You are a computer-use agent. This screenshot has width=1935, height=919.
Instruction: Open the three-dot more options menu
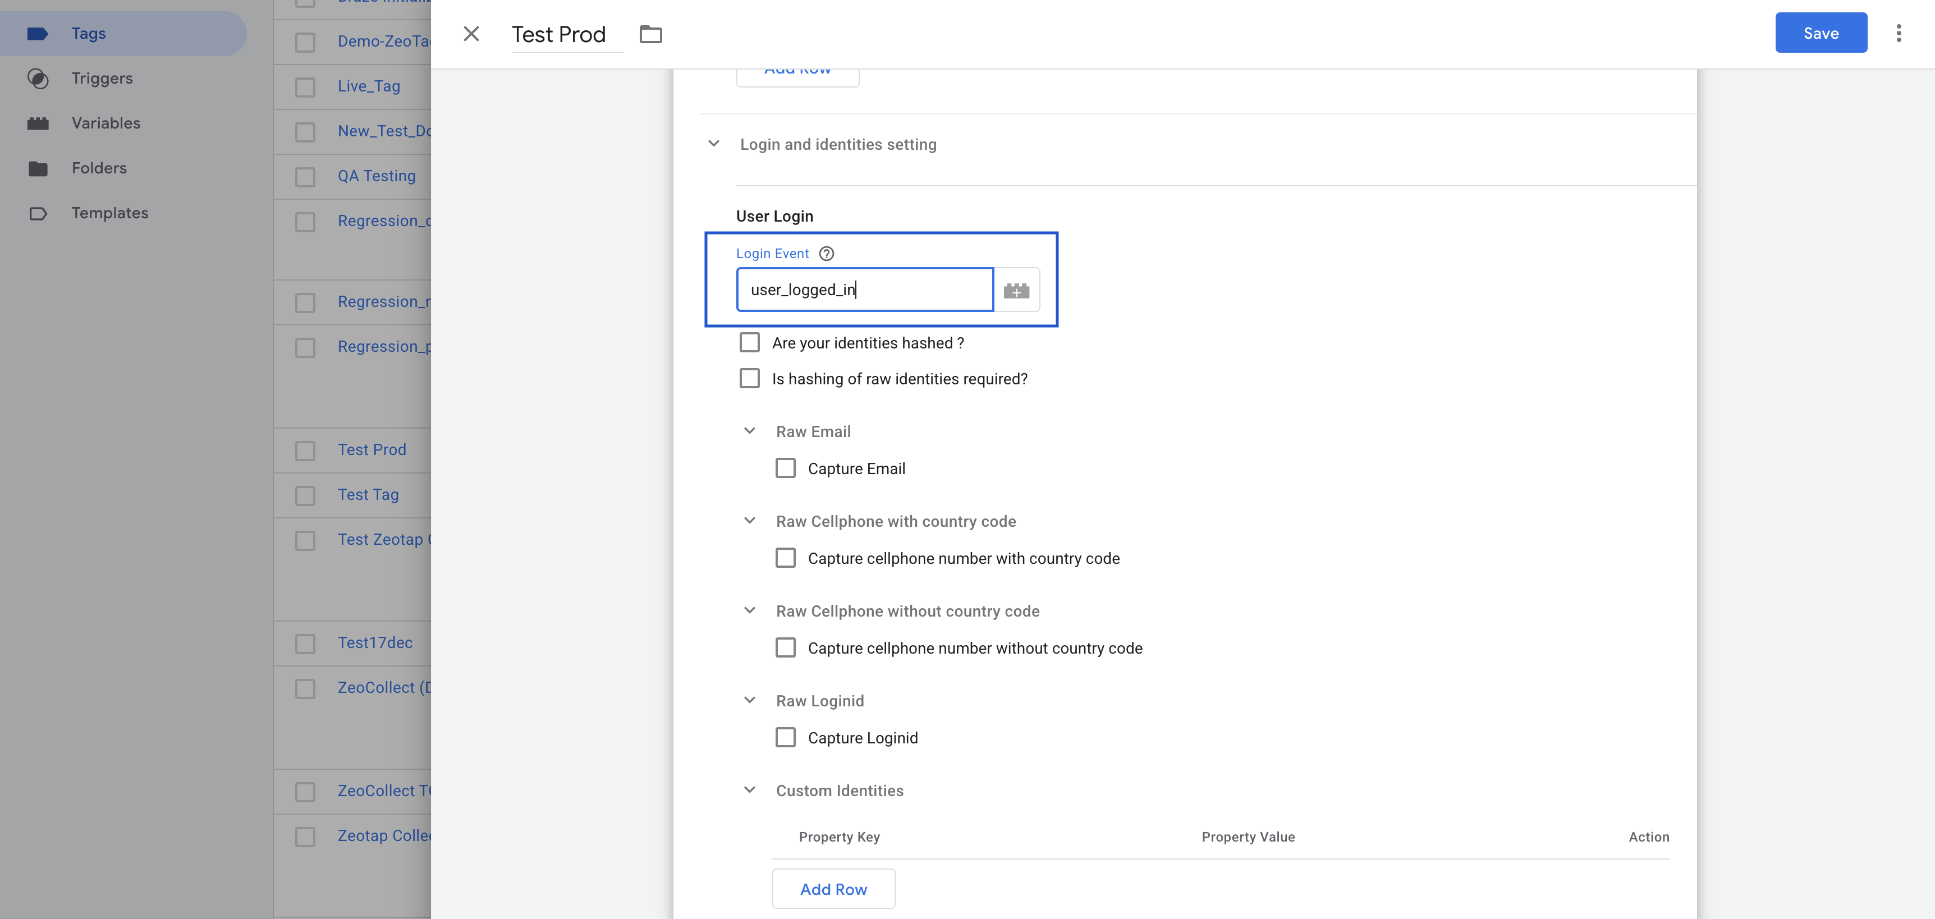(x=1898, y=33)
